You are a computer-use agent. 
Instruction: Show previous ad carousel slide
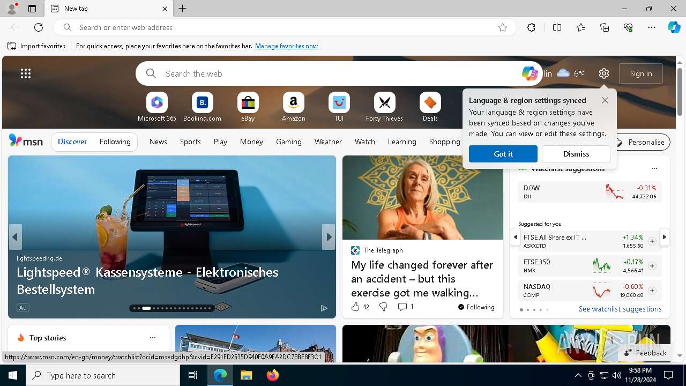click(15, 237)
